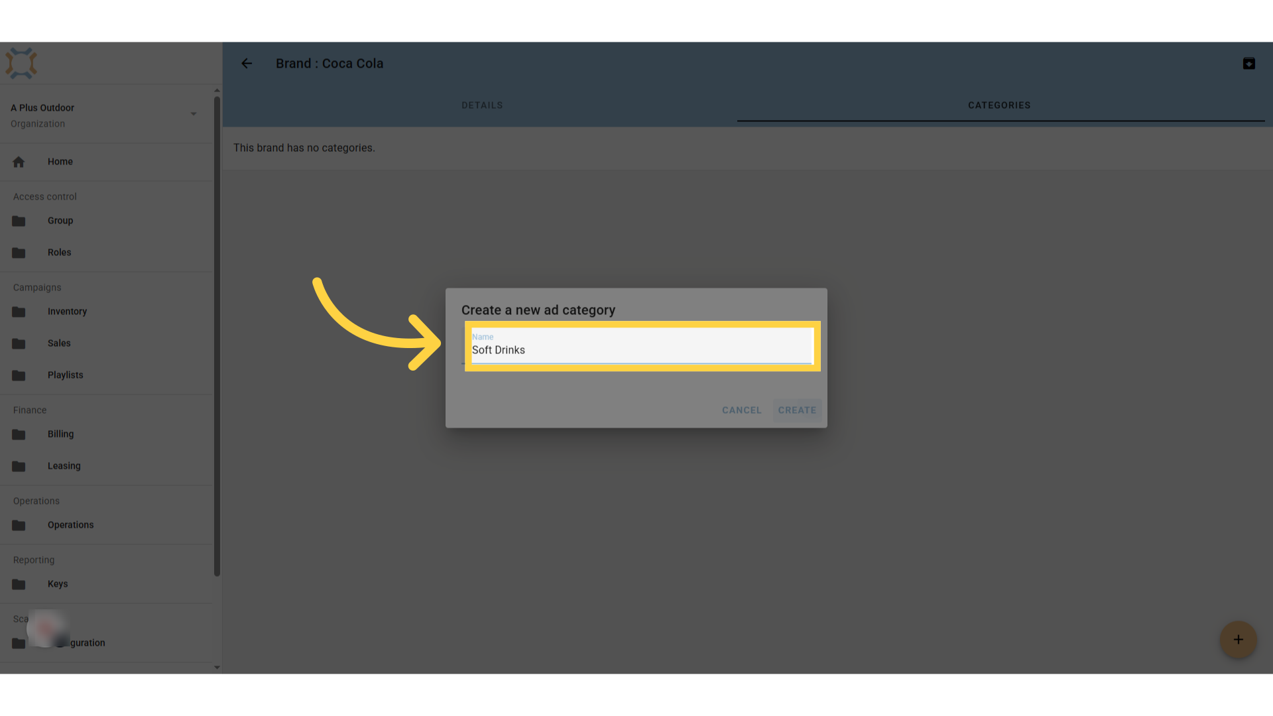Click the back arrow beside Brand title
Image resolution: width=1273 pixels, height=716 pixels.
pyautogui.click(x=247, y=64)
